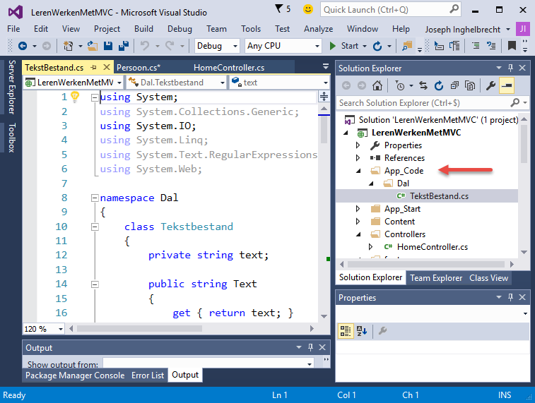Click the Home icon in Solution Explorer
Image resolution: width=535 pixels, height=403 pixels.
point(377,85)
